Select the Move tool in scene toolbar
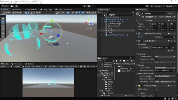Image resolution: width=178 pixels, height=100 pixels. 3,21
